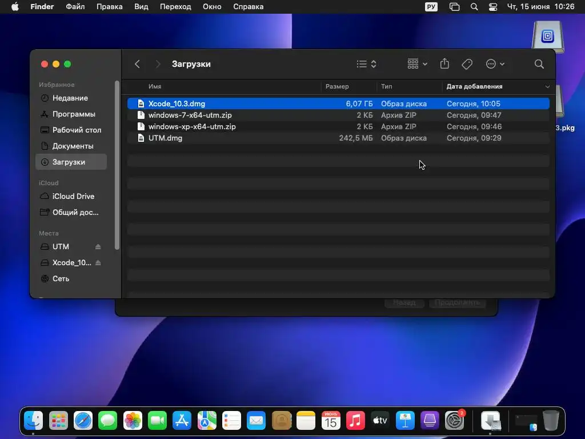Launch Safari from the Dock
Viewport: 585px width, 439px height.
click(83, 421)
